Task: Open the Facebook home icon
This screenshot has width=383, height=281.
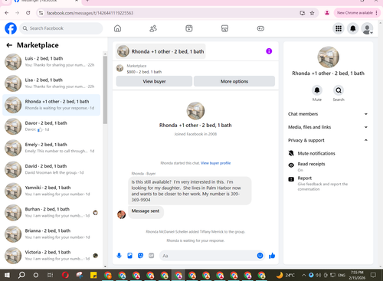Action: pyautogui.click(x=117, y=28)
